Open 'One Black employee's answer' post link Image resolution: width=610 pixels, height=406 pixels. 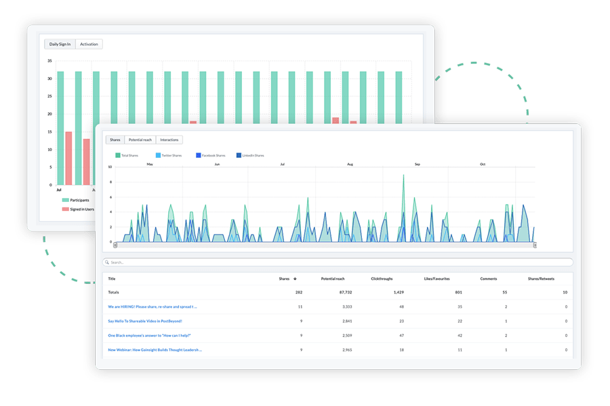point(149,336)
